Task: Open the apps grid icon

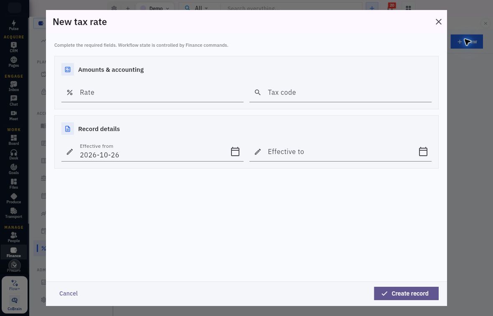Action: 409,8
